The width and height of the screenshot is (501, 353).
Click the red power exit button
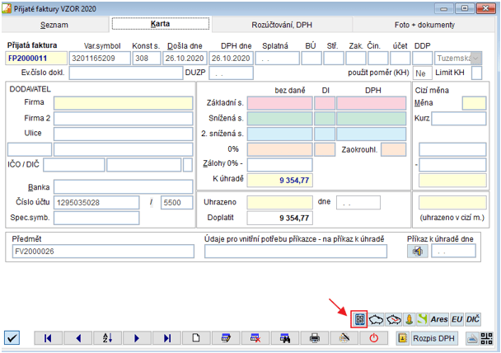pos(374,338)
